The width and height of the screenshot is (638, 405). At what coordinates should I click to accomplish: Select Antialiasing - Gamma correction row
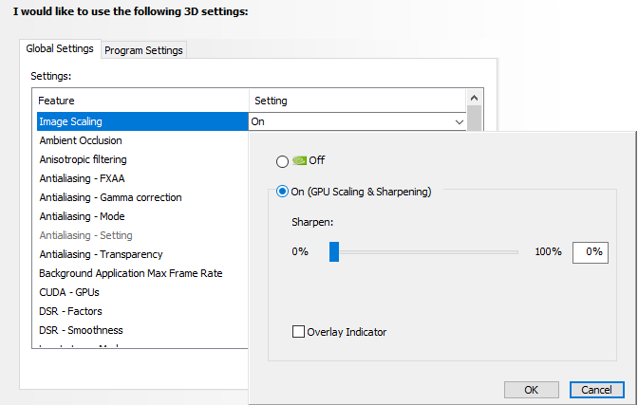pyautogui.click(x=110, y=197)
